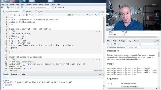Click show in new window icon in editor
Viewport: 161px width, 90px height.
[11, 15]
